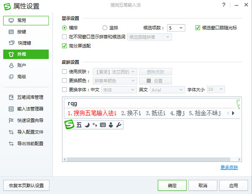Click the 快速设置向导 flag icon
The width and height of the screenshot is (252, 194).
pos(11,120)
